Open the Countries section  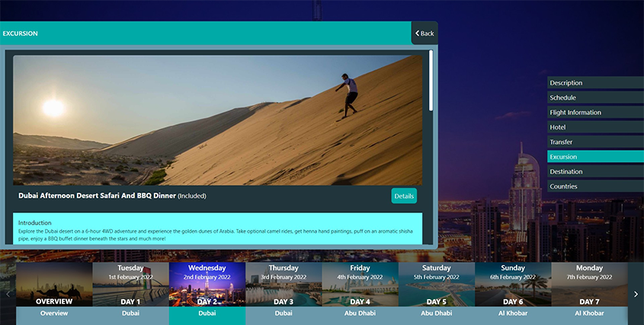tap(594, 186)
